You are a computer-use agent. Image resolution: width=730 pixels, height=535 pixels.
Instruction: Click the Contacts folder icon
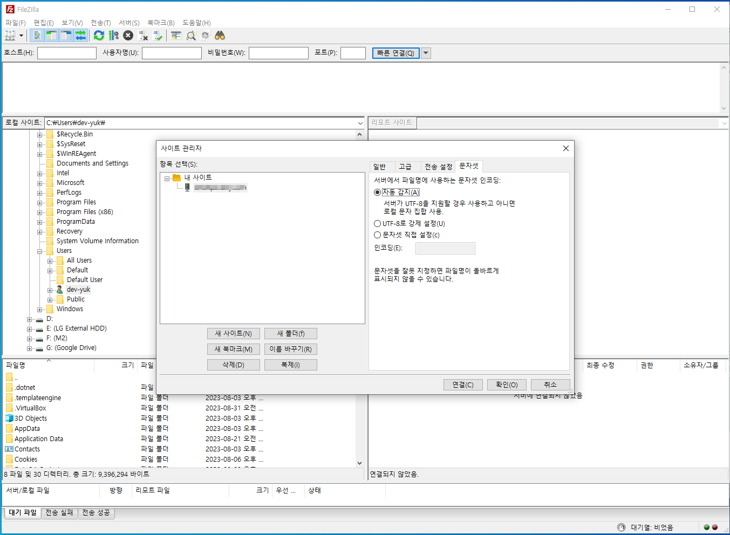9,449
